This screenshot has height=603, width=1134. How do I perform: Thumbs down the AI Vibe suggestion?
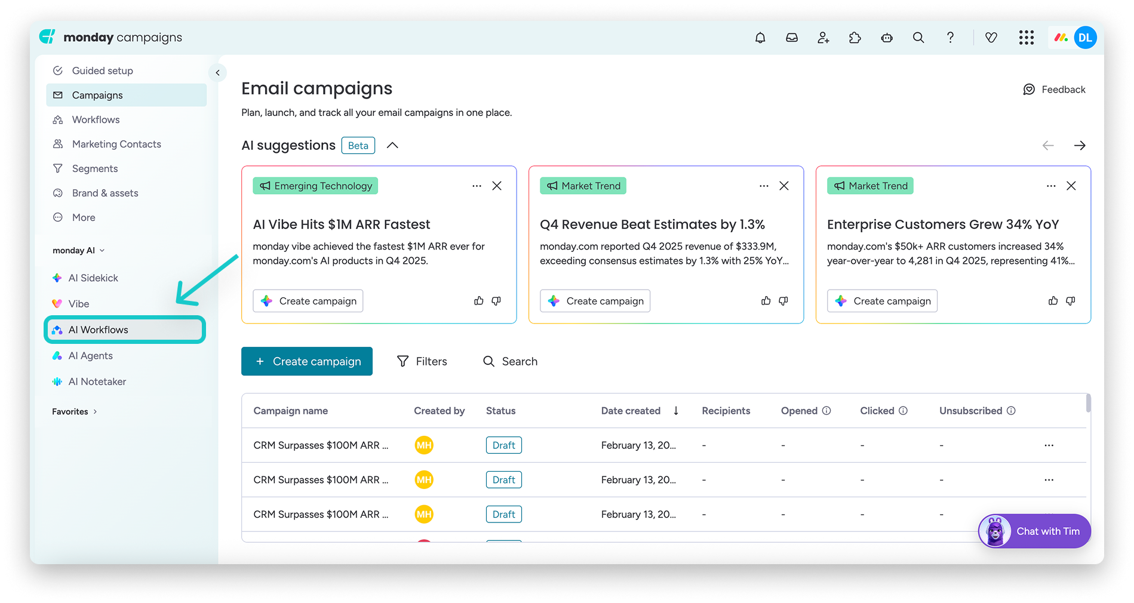496,301
